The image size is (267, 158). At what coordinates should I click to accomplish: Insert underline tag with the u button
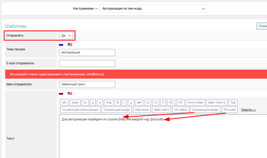pos(131,102)
